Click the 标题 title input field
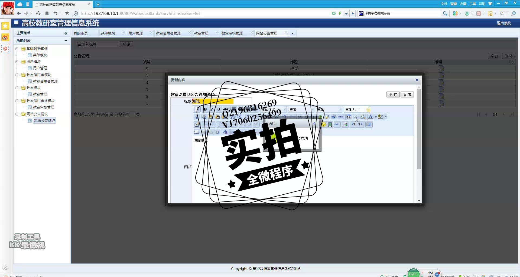Viewport: 520px width, 277px height. pos(213,101)
